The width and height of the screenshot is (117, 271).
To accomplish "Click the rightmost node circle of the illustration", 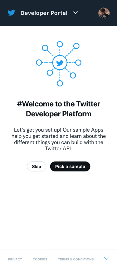I will click(x=78, y=63).
